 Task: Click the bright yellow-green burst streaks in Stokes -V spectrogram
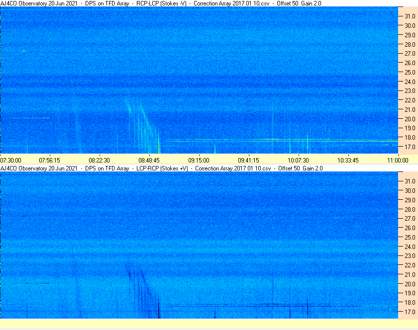coord(143,126)
